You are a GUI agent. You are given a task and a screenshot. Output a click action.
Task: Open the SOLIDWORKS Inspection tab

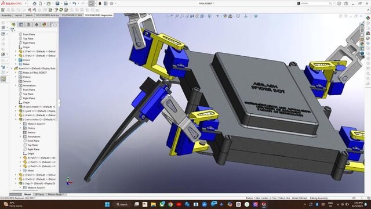[x=99, y=15]
